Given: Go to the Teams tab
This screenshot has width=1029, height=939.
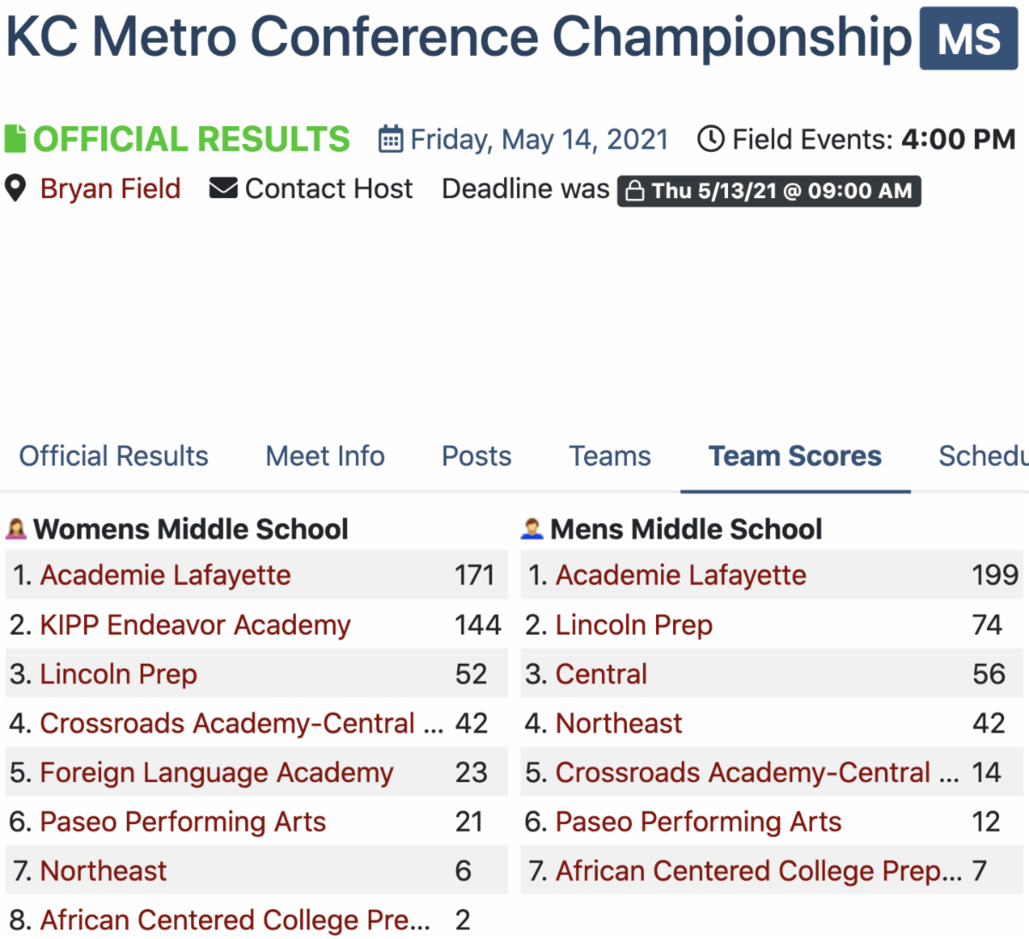Looking at the screenshot, I should coord(610,456).
